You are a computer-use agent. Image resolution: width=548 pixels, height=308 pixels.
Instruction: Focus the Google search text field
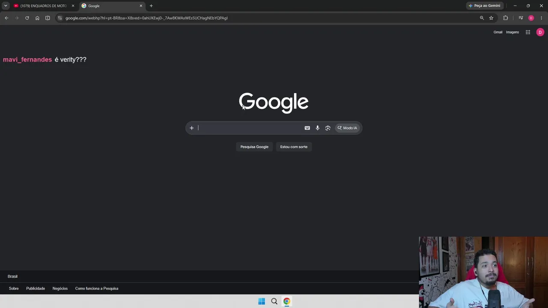(x=250, y=128)
